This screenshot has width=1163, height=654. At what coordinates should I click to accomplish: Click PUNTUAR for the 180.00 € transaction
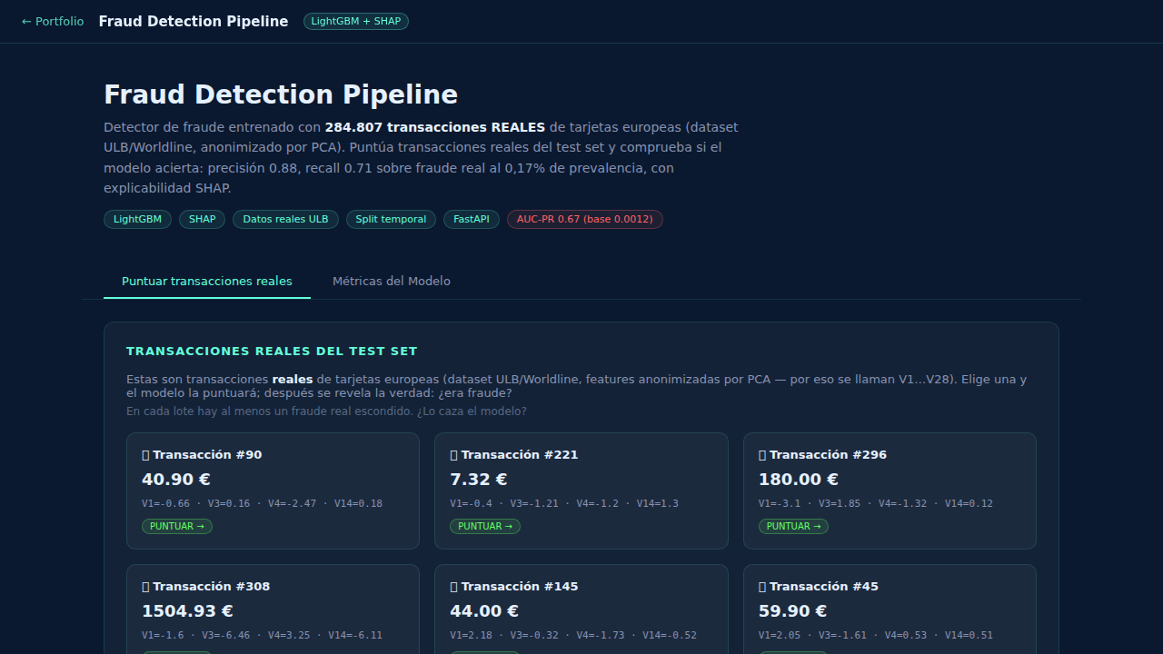pyautogui.click(x=794, y=526)
